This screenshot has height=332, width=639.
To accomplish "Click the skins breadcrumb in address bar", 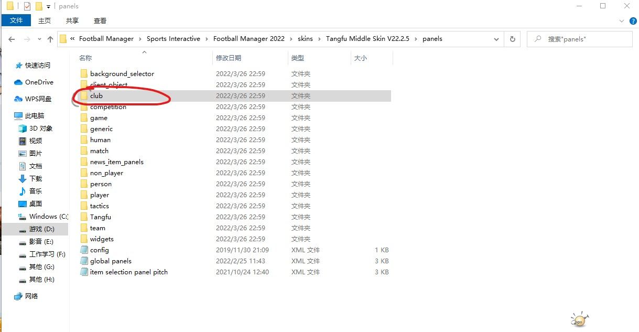I will tap(305, 39).
